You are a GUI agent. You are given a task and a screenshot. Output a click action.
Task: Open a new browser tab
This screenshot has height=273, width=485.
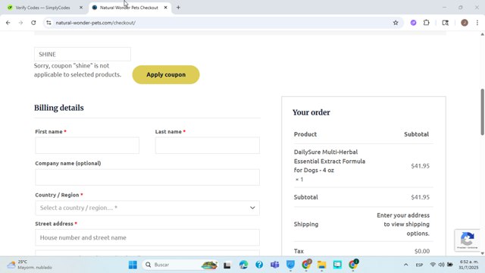178,8
